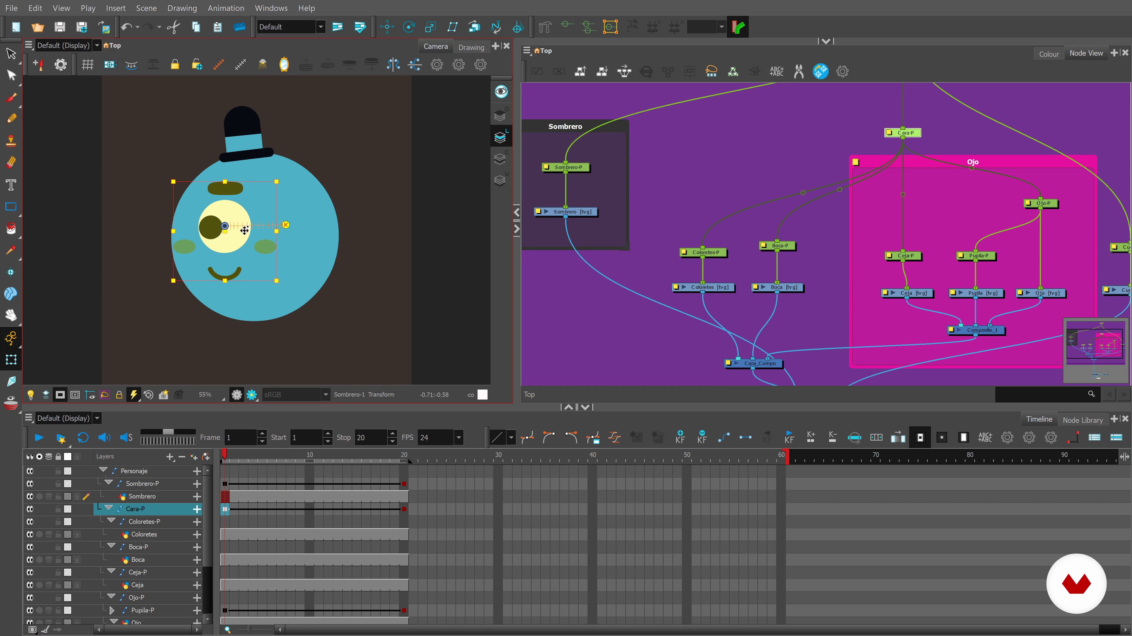Select the Pencil tool
The image size is (1132, 636).
tap(11, 119)
